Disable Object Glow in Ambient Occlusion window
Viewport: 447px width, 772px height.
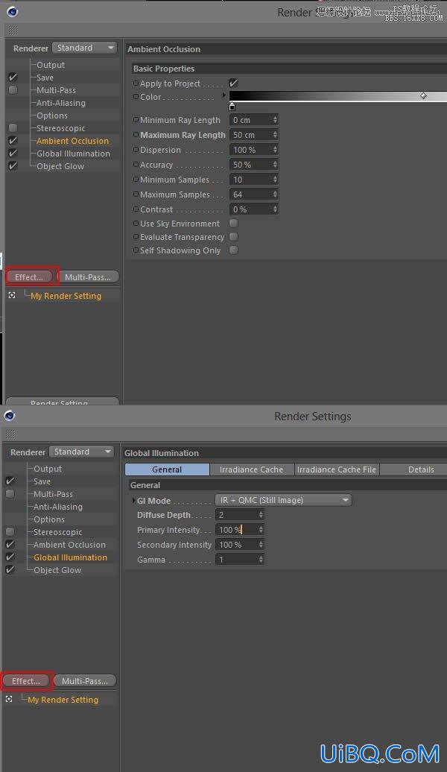coord(13,166)
